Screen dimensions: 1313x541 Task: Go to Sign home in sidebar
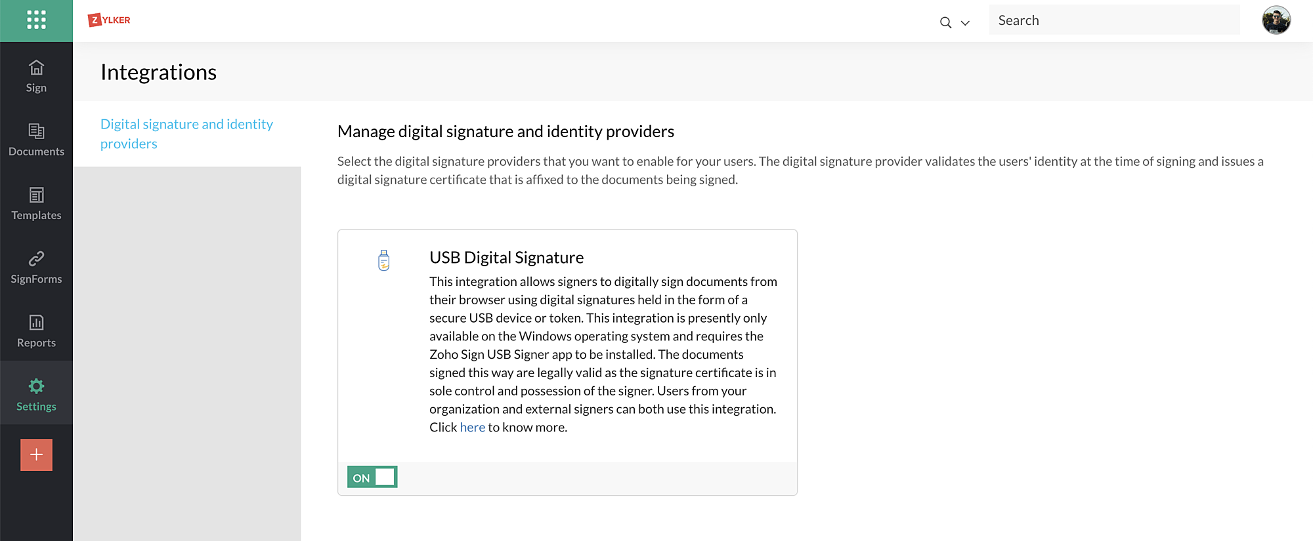coord(36,76)
